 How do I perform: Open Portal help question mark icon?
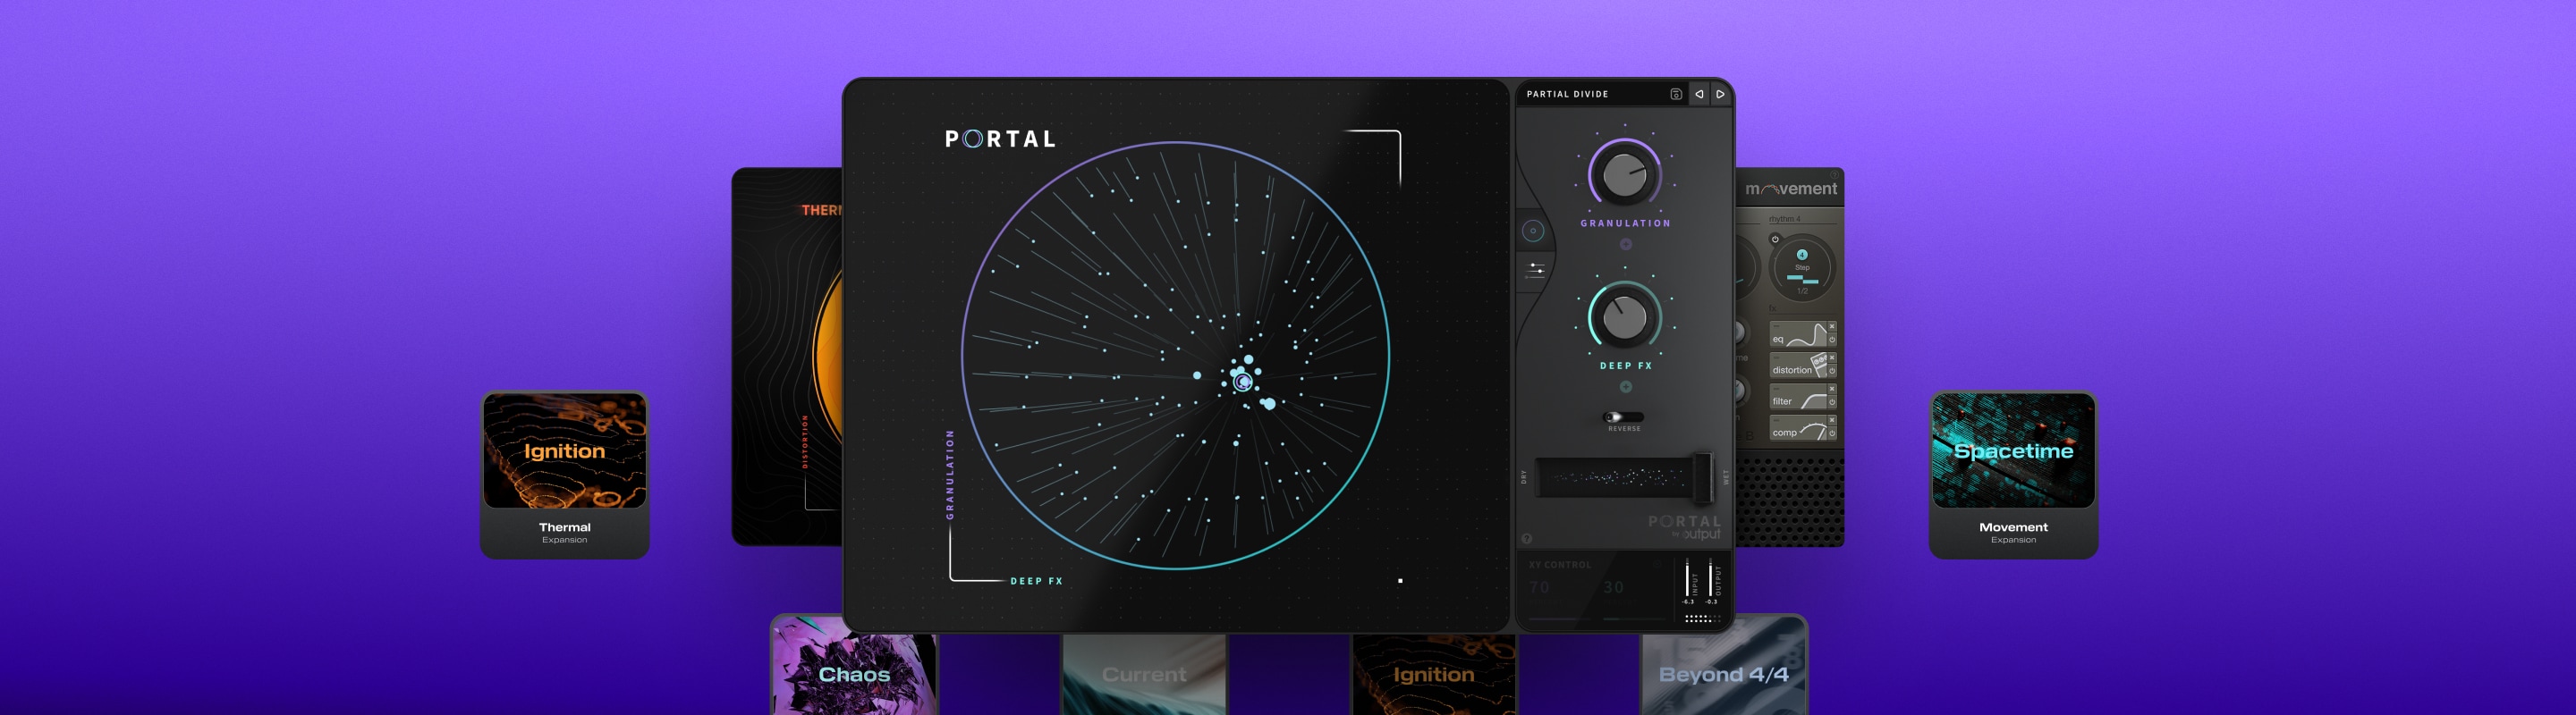pyautogui.click(x=1526, y=538)
